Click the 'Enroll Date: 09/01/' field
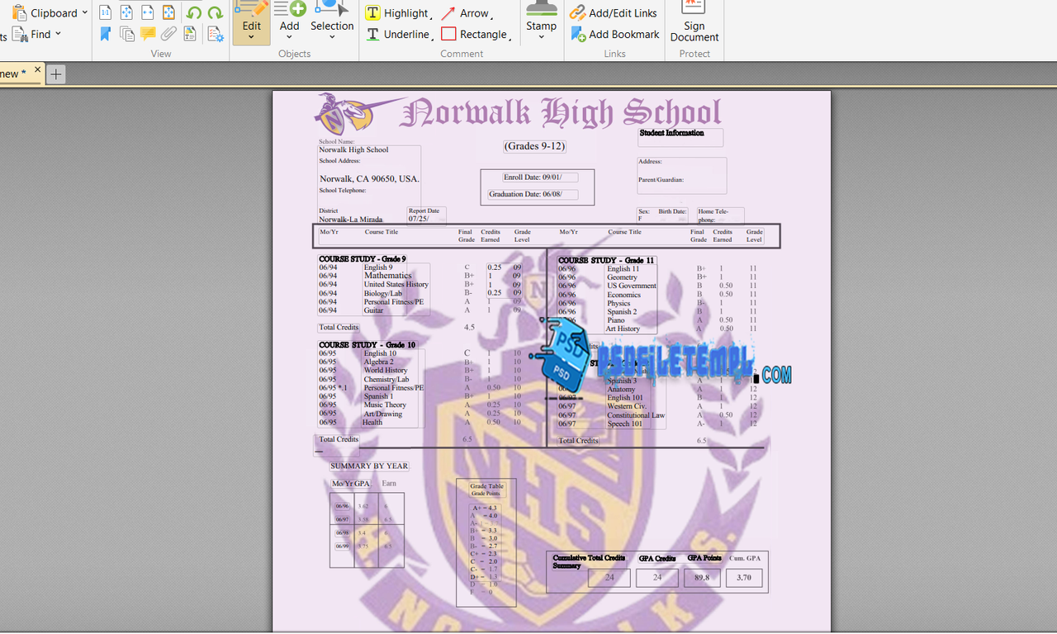The height and width of the screenshot is (634, 1057). click(x=540, y=177)
